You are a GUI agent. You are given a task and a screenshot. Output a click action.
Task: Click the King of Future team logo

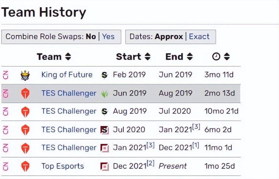pyautogui.click(x=25, y=75)
